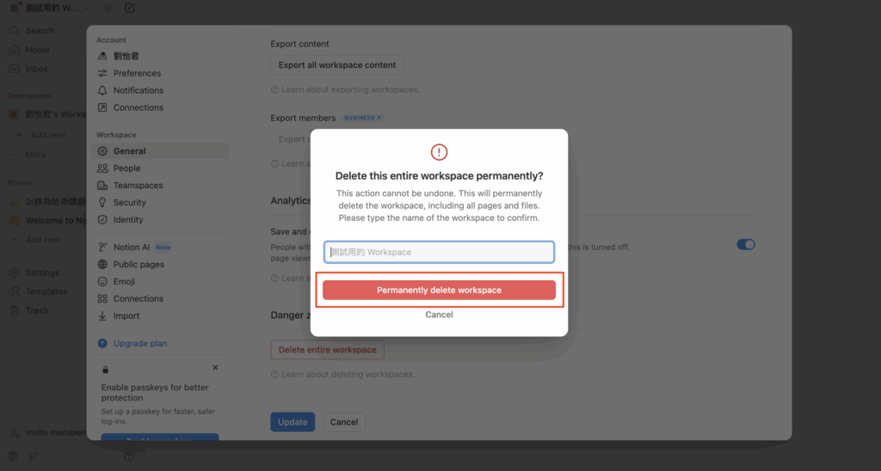881x471 pixels.
Task: Click the Import download icon
Action: pos(103,316)
